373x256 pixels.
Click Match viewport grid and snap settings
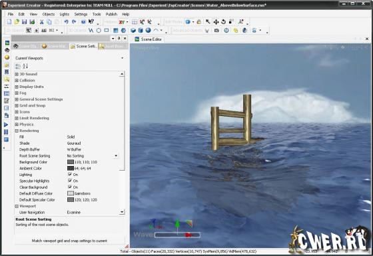[x=69, y=241]
